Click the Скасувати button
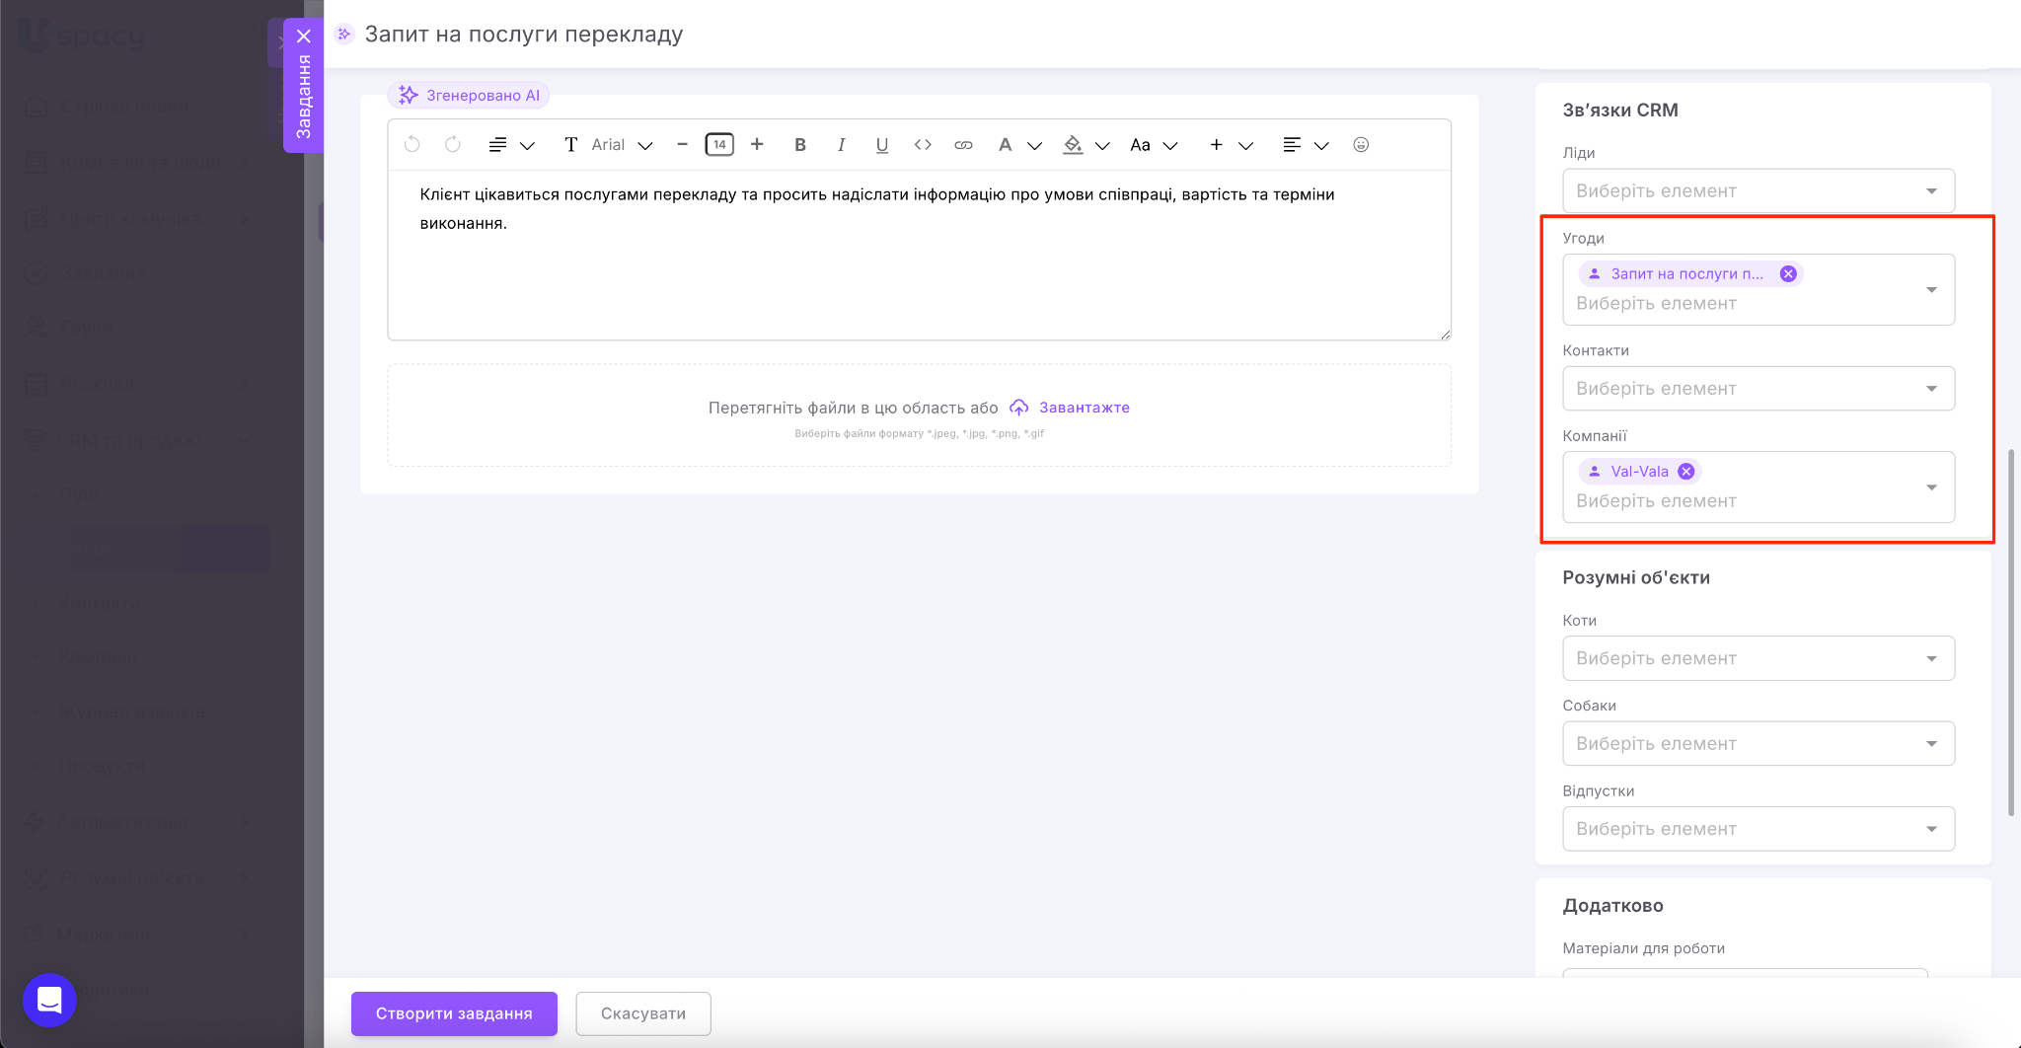The width and height of the screenshot is (2021, 1048). point(643,1013)
